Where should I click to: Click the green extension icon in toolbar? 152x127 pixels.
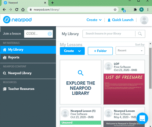124,10
